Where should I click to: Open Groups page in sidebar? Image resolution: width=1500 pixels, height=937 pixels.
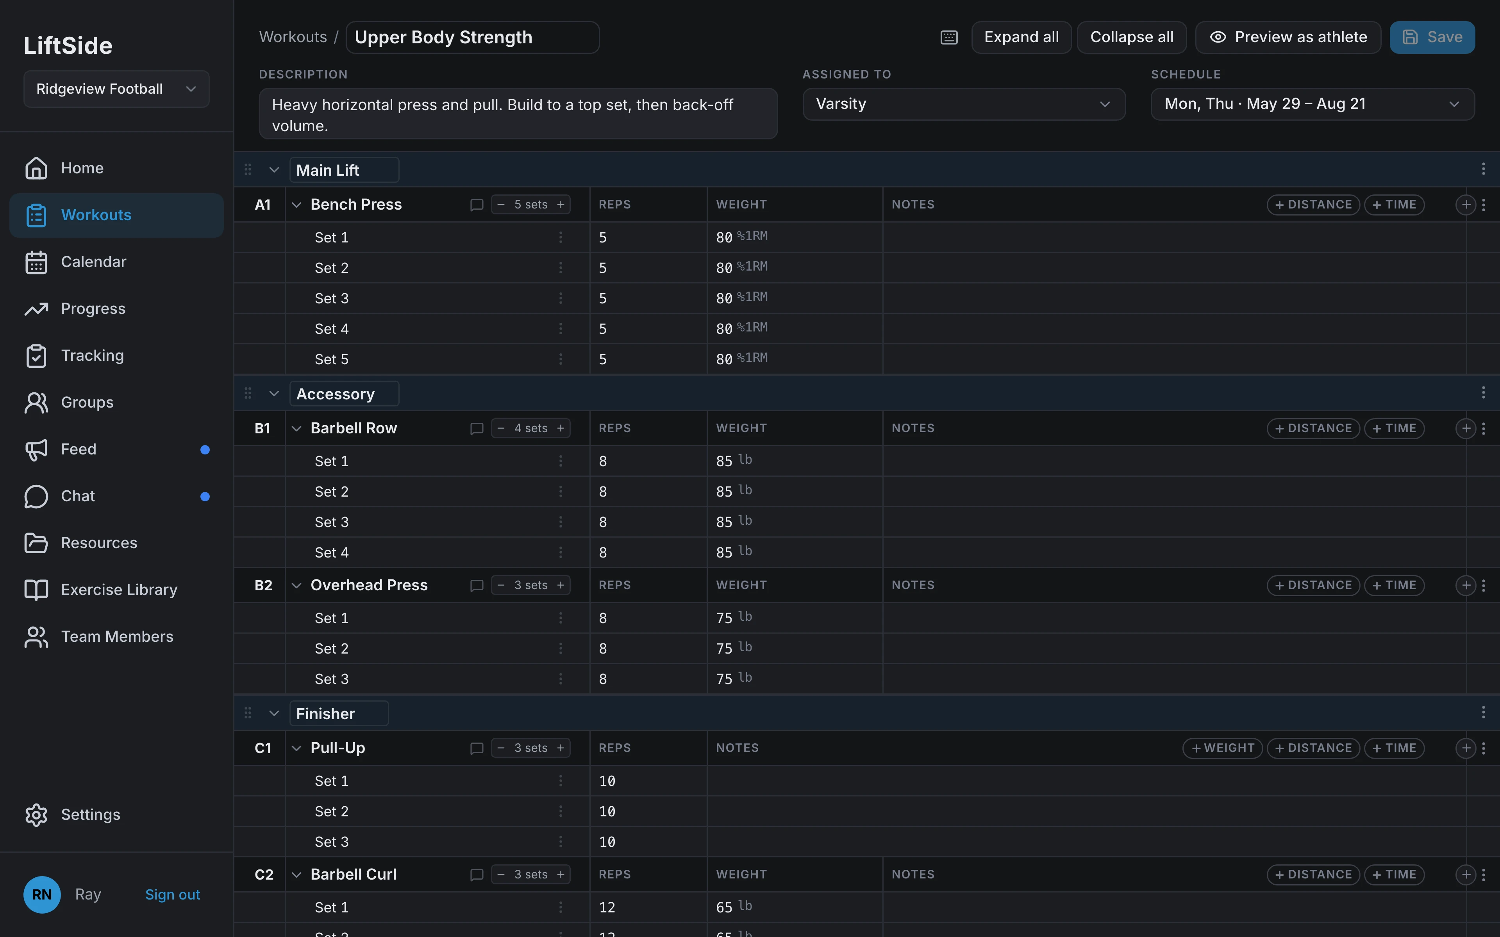tap(116, 402)
